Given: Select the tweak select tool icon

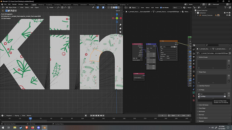Looking at the screenshot, I should pyautogui.click(x=3, y=11).
